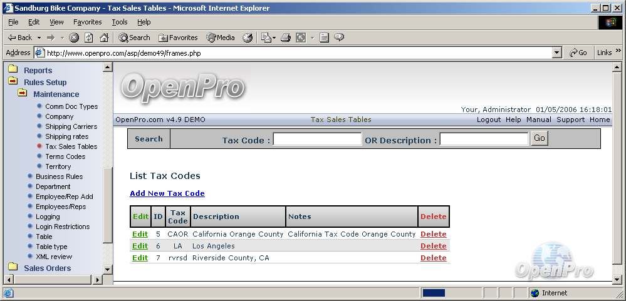This screenshot has height=301, width=626.
Task: Open the Favorites menu
Action: pos(87,22)
